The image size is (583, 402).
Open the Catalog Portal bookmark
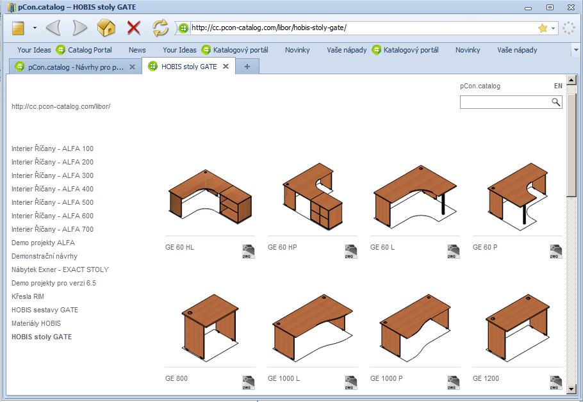(x=84, y=50)
